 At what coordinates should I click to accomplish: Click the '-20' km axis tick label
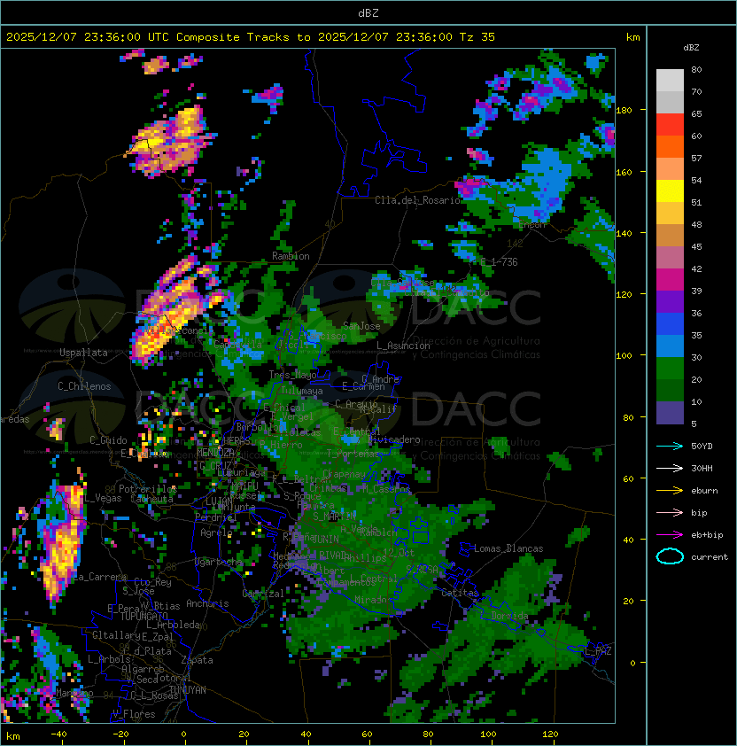click(120, 734)
